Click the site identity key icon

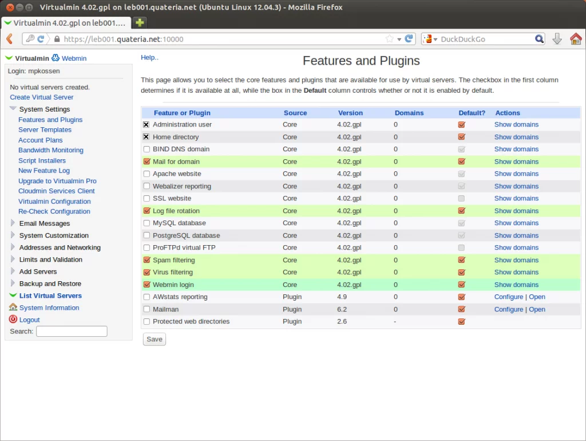tap(30, 38)
